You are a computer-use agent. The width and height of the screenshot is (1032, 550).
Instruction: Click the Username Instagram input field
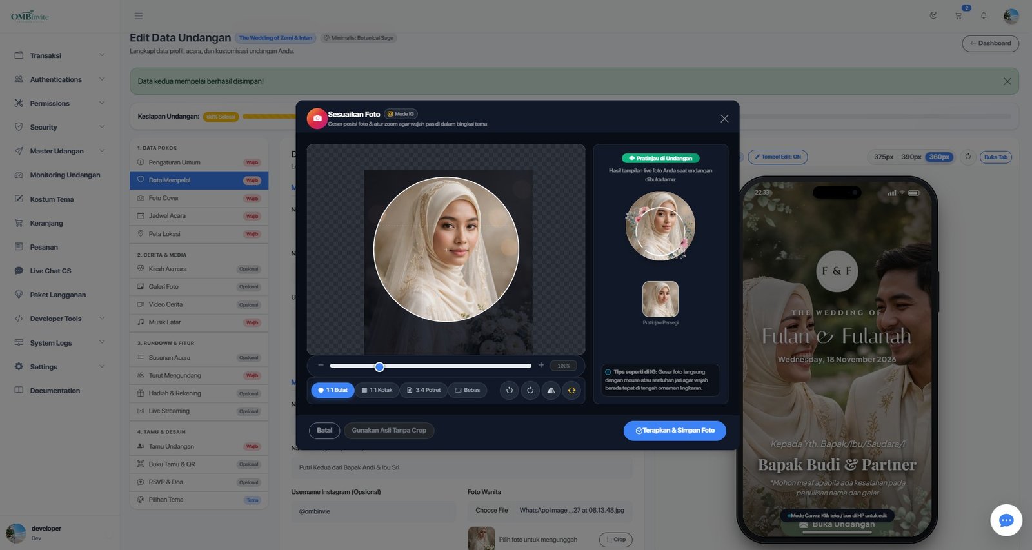(373, 511)
